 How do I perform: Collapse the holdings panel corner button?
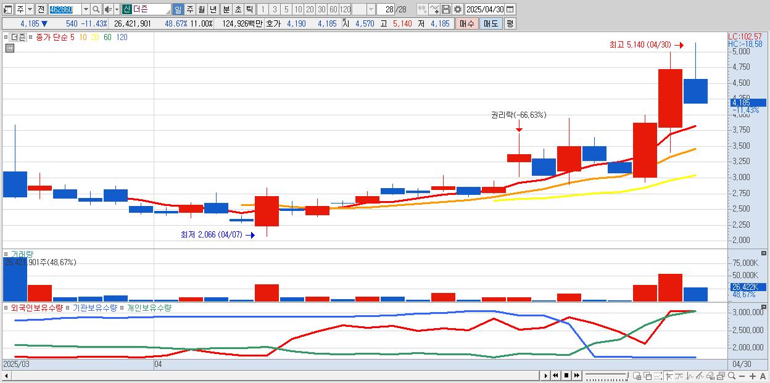click(x=764, y=307)
